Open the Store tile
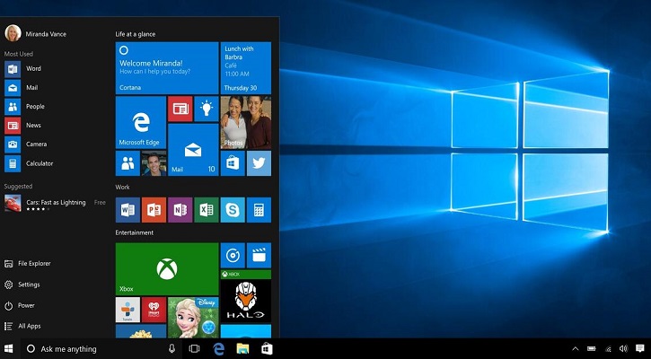This screenshot has height=359, width=651. coord(233,163)
